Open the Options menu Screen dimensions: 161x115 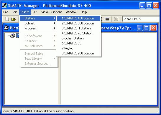[57, 12]
